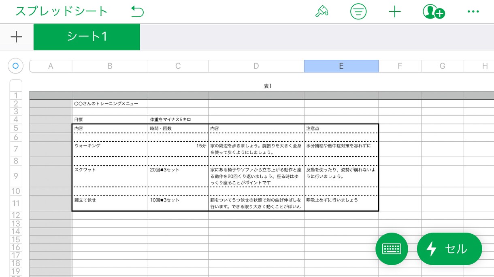Select column A header
Image resolution: width=494 pixels, height=277 pixels.
coord(51,66)
